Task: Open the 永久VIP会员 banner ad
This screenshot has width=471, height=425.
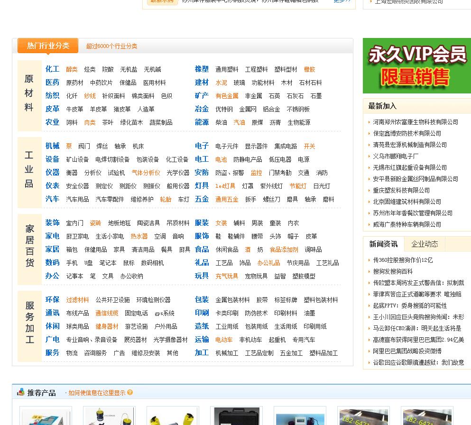Action: pyautogui.click(x=416, y=65)
